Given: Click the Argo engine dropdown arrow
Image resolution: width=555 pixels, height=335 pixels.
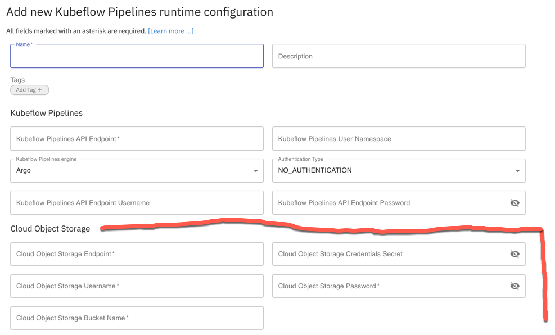Looking at the screenshot, I should 256,171.
